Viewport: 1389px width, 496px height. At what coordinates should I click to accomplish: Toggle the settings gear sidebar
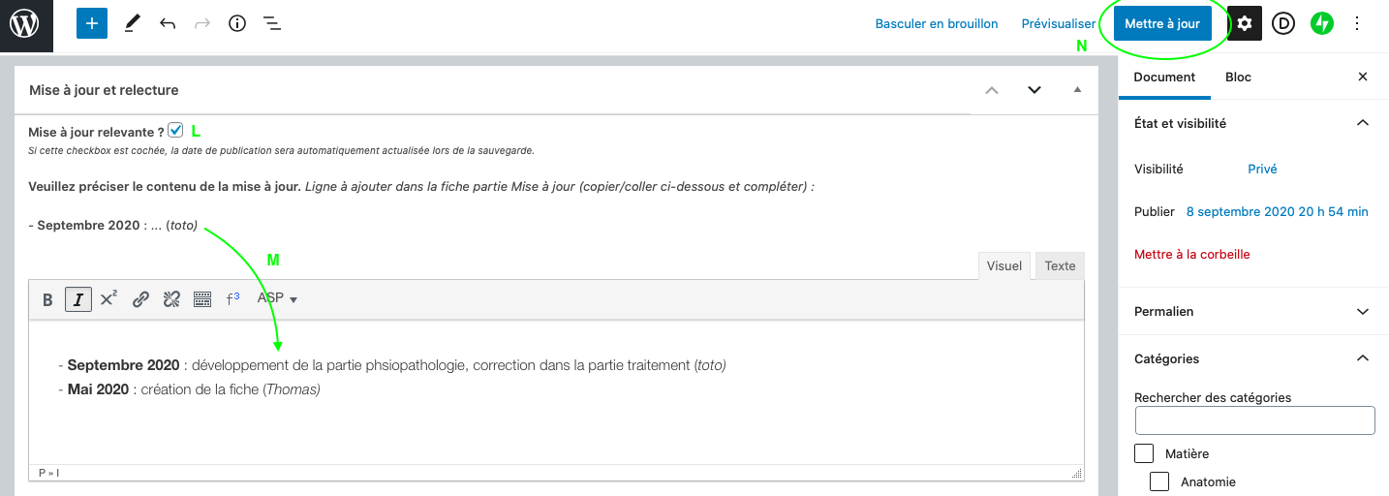pyautogui.click(x=1245, y=24)
